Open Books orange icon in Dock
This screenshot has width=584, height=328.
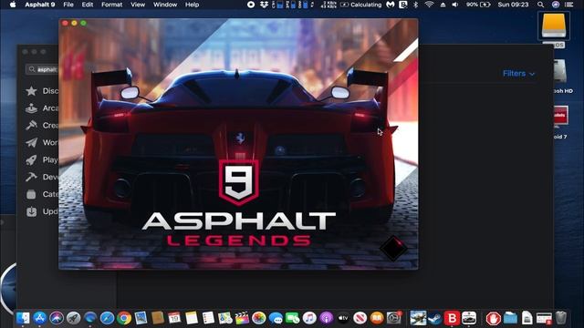pyautogui.click(x=377, y=318)
